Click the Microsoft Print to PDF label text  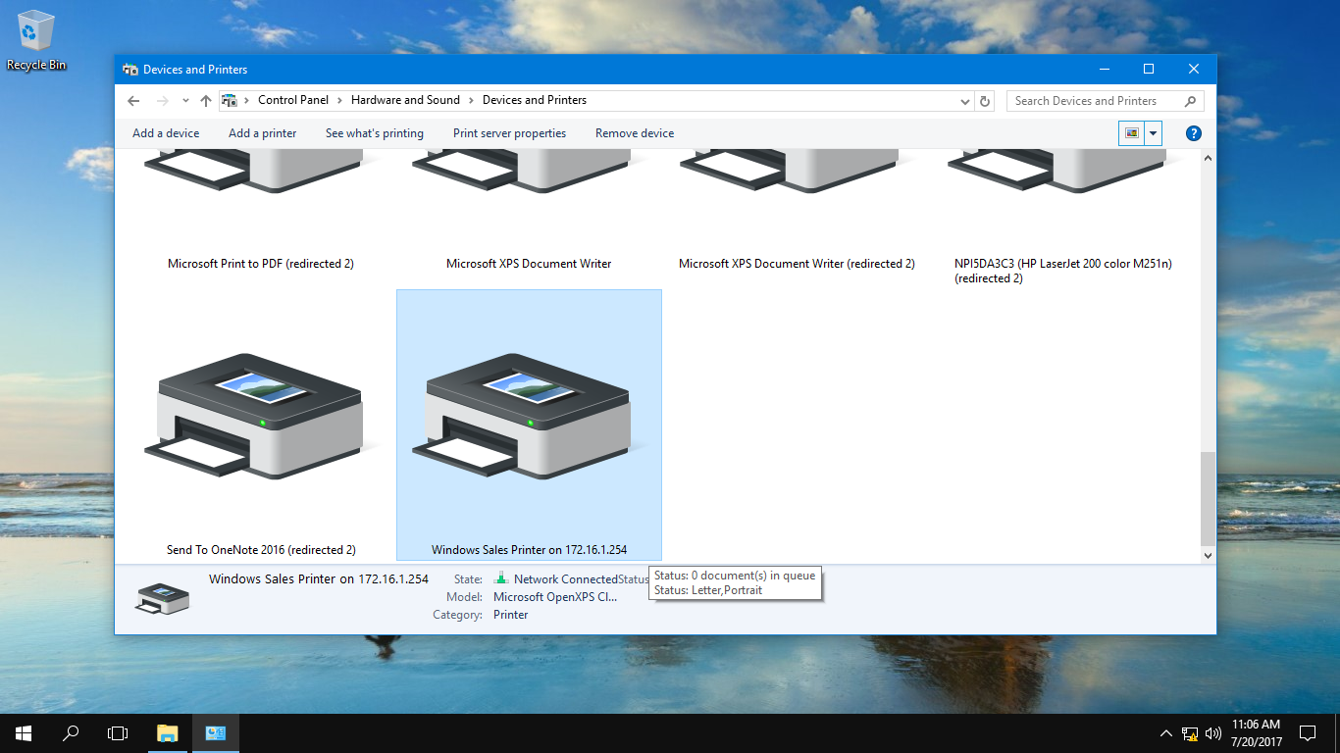(x=261, y=264)
